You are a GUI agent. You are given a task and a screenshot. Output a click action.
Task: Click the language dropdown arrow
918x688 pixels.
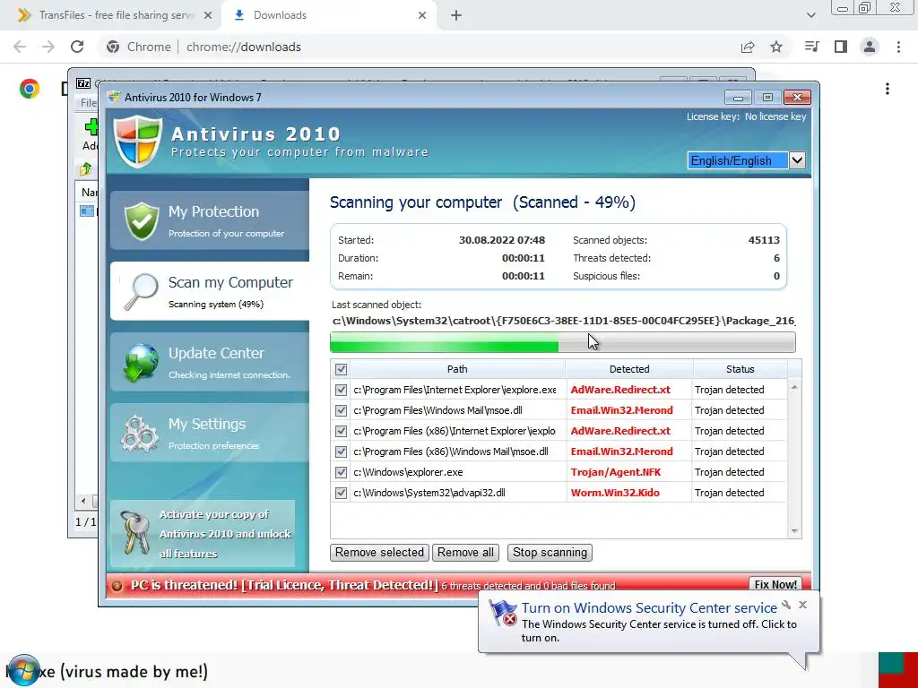[797, 160]
